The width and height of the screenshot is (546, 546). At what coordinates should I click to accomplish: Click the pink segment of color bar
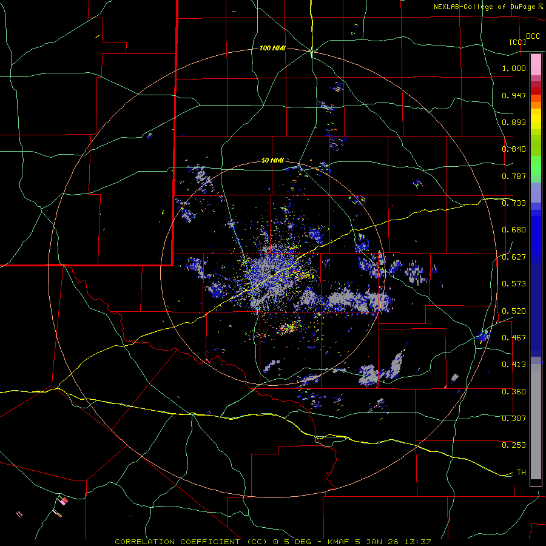tap(536, 64)
